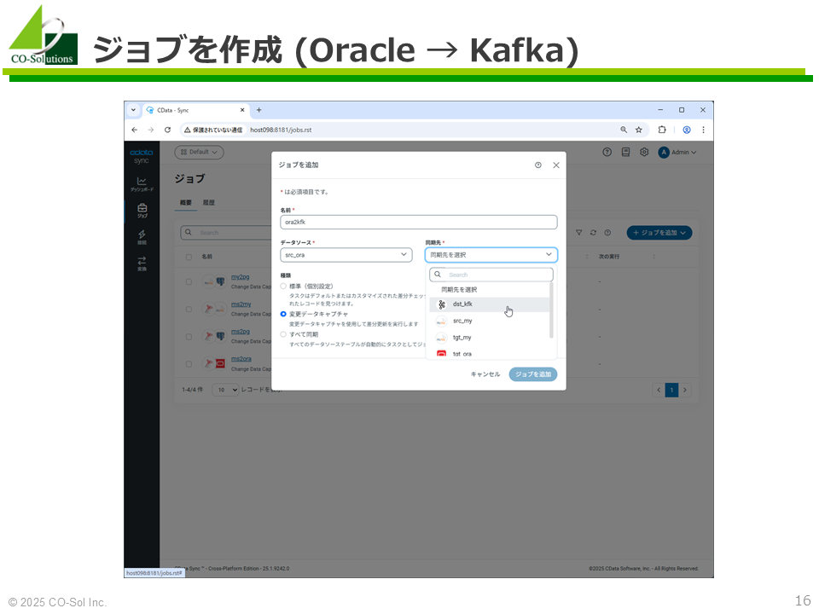The image size is (819, 614).
Task: Click the destination search box in the dropdown
Action: pos(491,275)
